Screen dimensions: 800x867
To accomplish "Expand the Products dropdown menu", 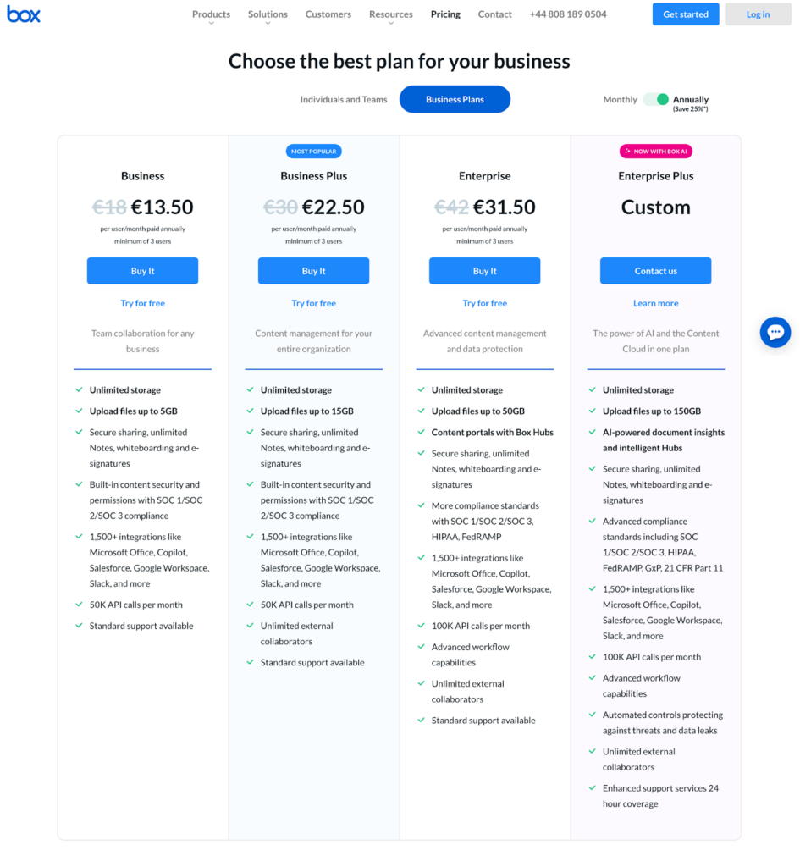I will click(x=211, y=14).
